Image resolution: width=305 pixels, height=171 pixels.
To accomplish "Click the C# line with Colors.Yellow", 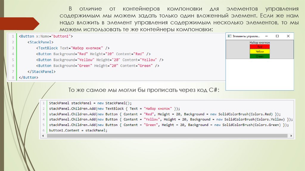I will click(171, 119).
